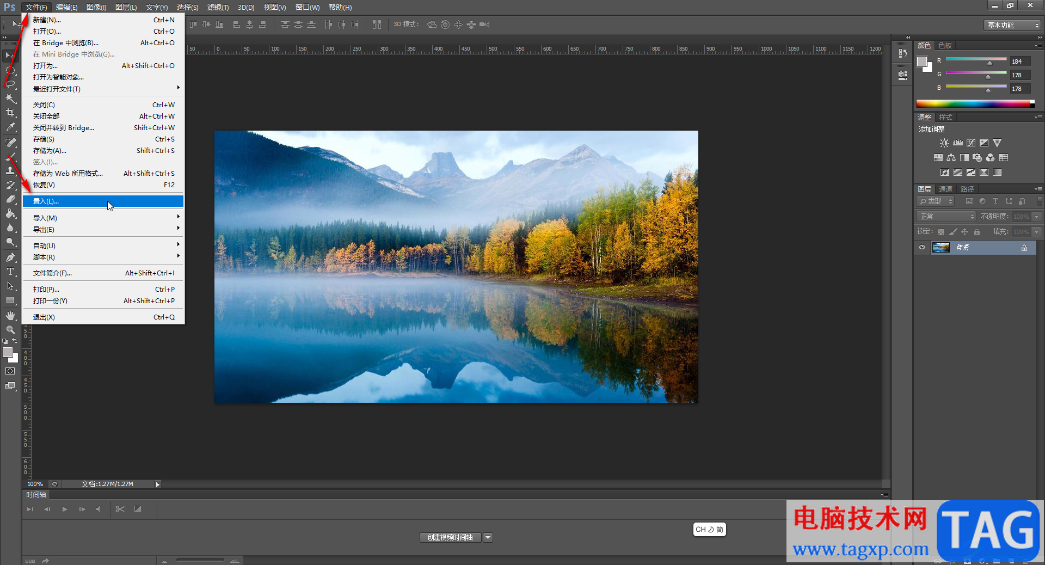Viewport: 1045px width, 565px height.
Task: Choose 新建(N)... entry
Action: [103, 20]
